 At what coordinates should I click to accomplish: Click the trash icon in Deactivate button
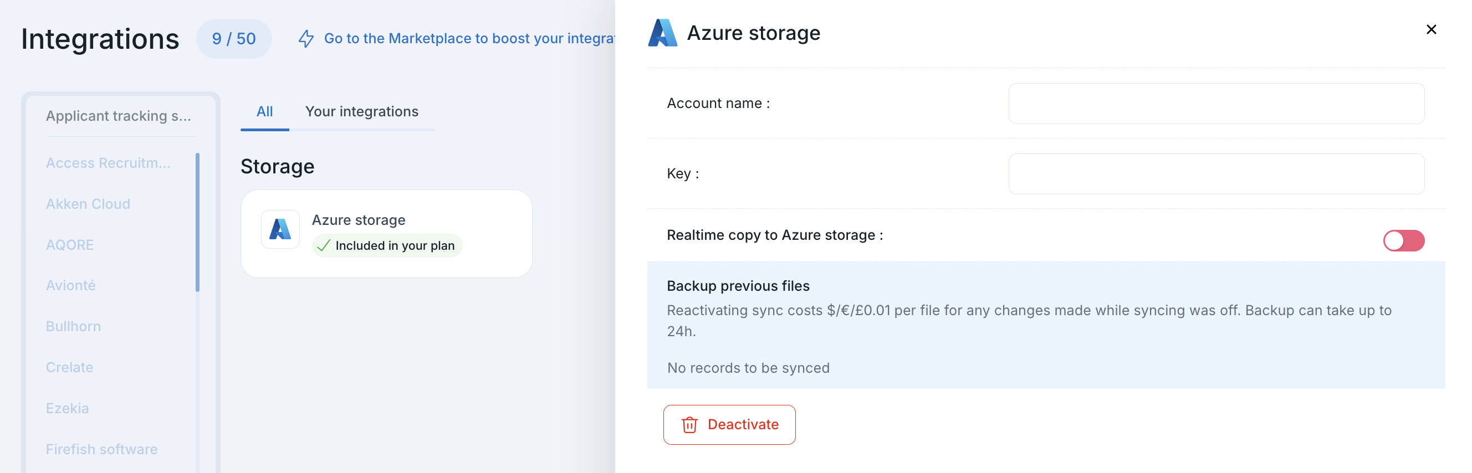pyautogui.click(x=689, y=424)
